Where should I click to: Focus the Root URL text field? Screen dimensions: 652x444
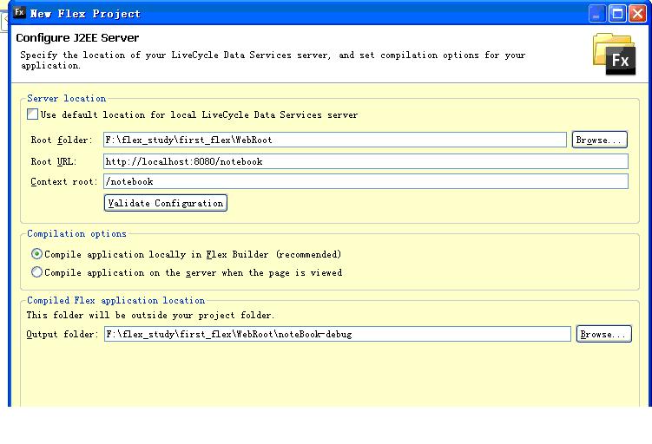(366, 161)
